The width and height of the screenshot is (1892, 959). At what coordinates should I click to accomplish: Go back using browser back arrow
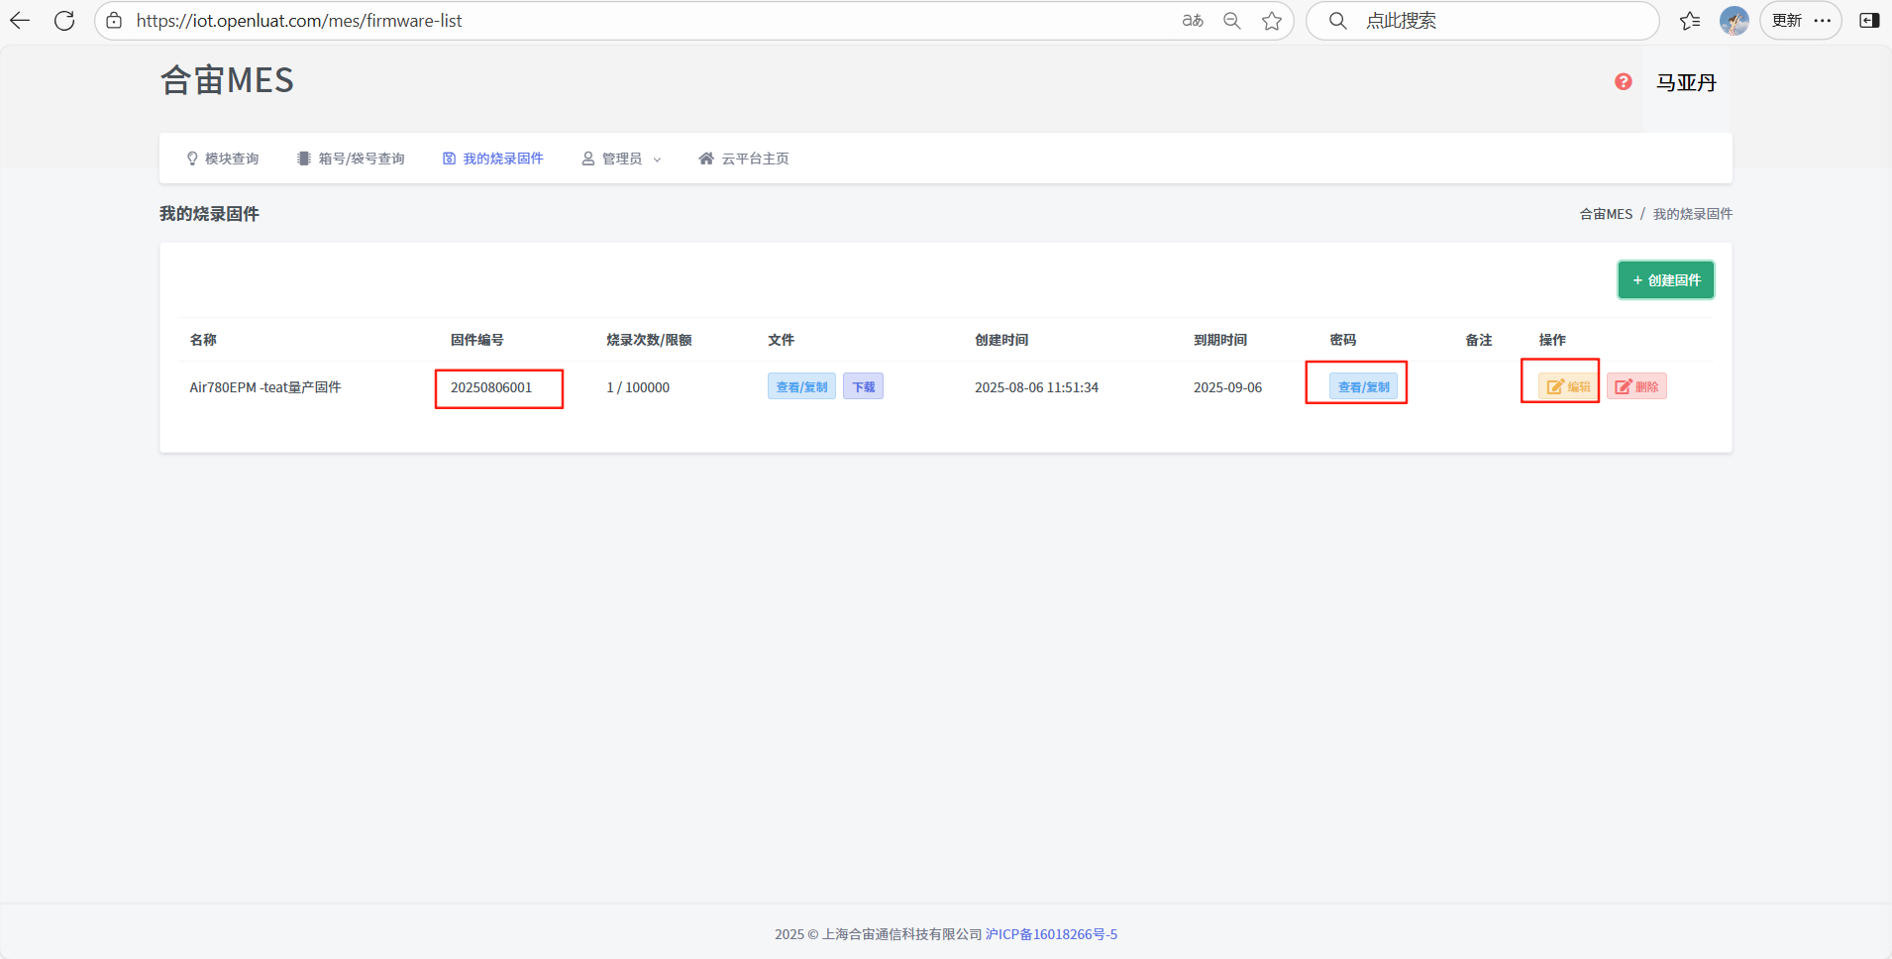(20, 21)
